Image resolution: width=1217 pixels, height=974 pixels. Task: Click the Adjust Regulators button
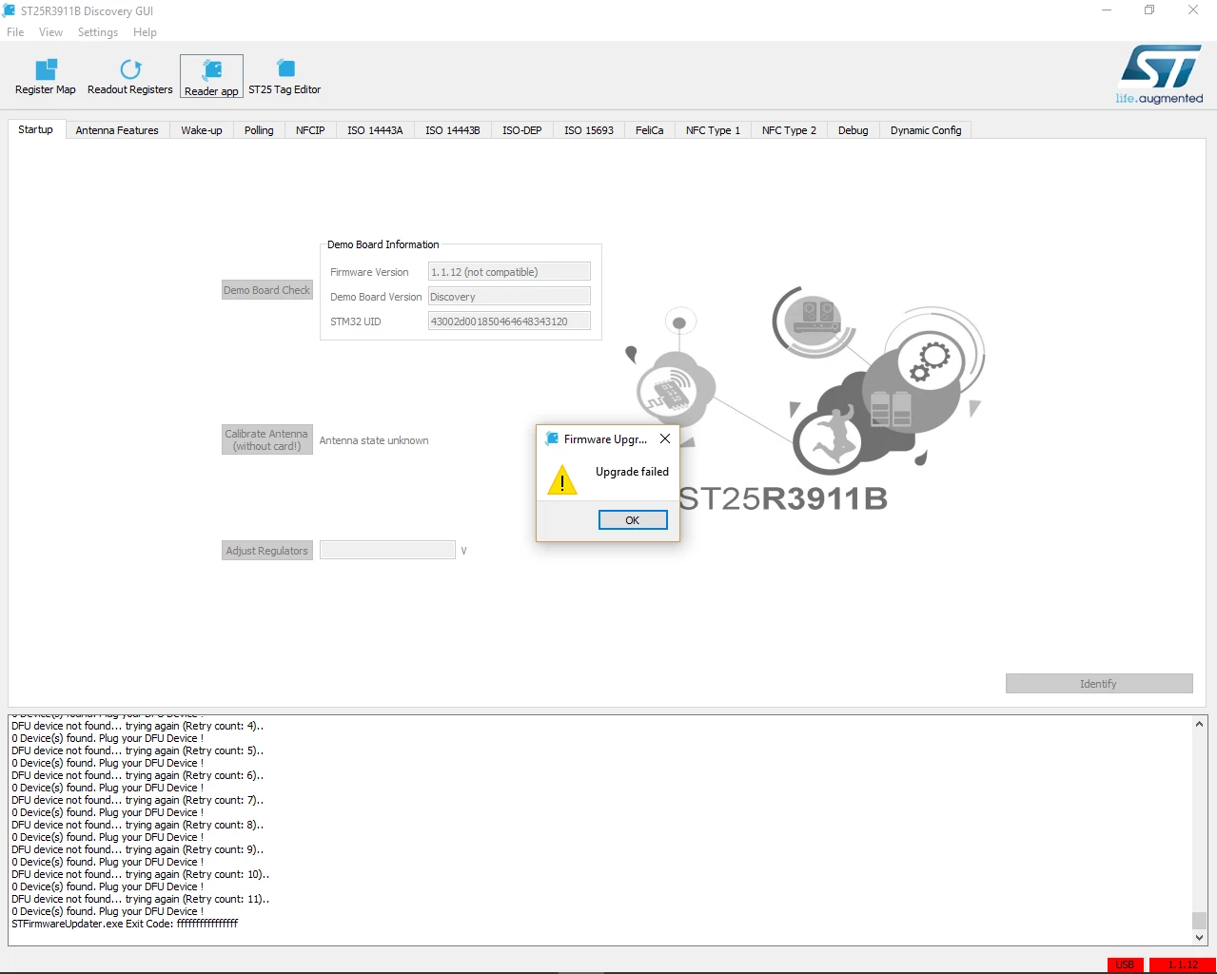pos(267,551)
